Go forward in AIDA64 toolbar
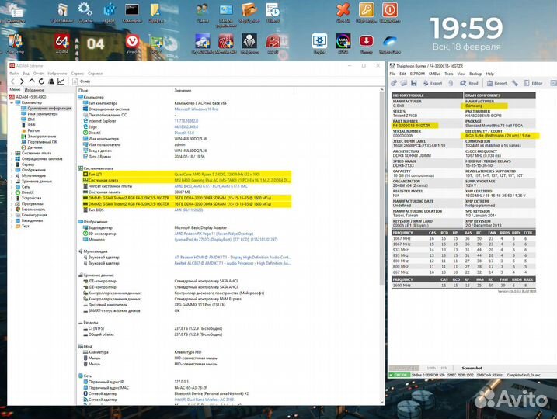557x419 pixels. coord(22,81)
